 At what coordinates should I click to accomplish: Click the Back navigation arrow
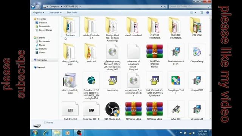pos(33,6)
